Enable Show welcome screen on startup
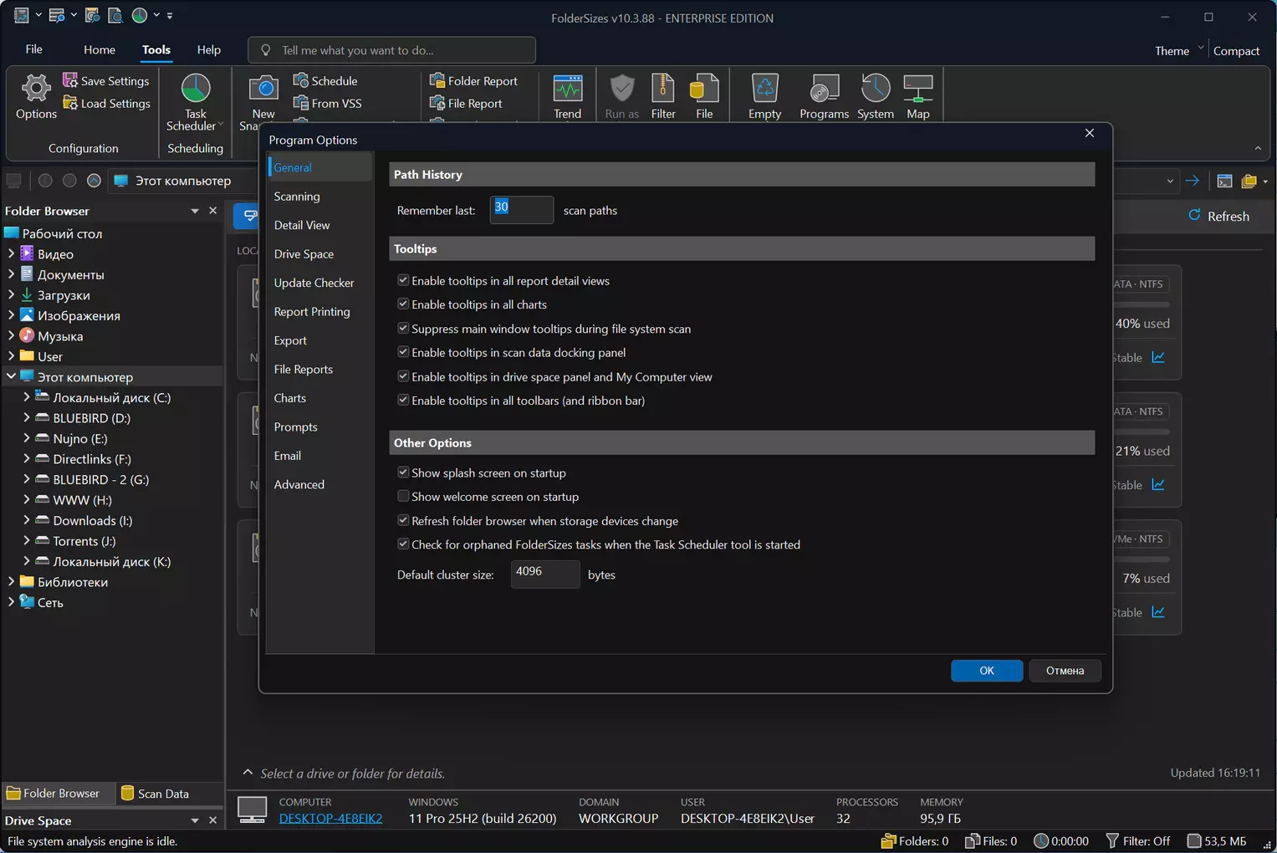The width and height of the screenshot is (1277, 853). (x=403, y=497)
